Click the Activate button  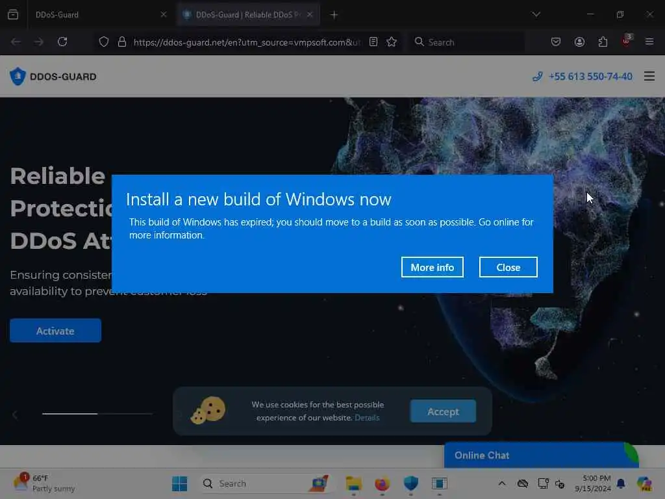56,331
